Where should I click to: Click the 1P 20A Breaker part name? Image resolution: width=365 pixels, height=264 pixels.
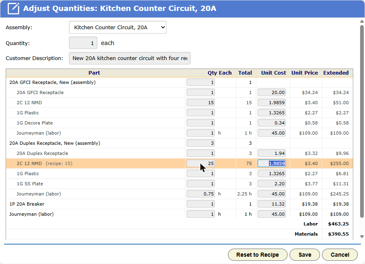point(27,204)
